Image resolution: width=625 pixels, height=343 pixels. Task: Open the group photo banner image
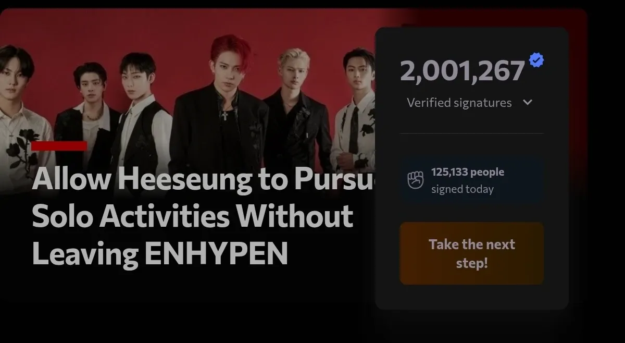click(187, 99)
